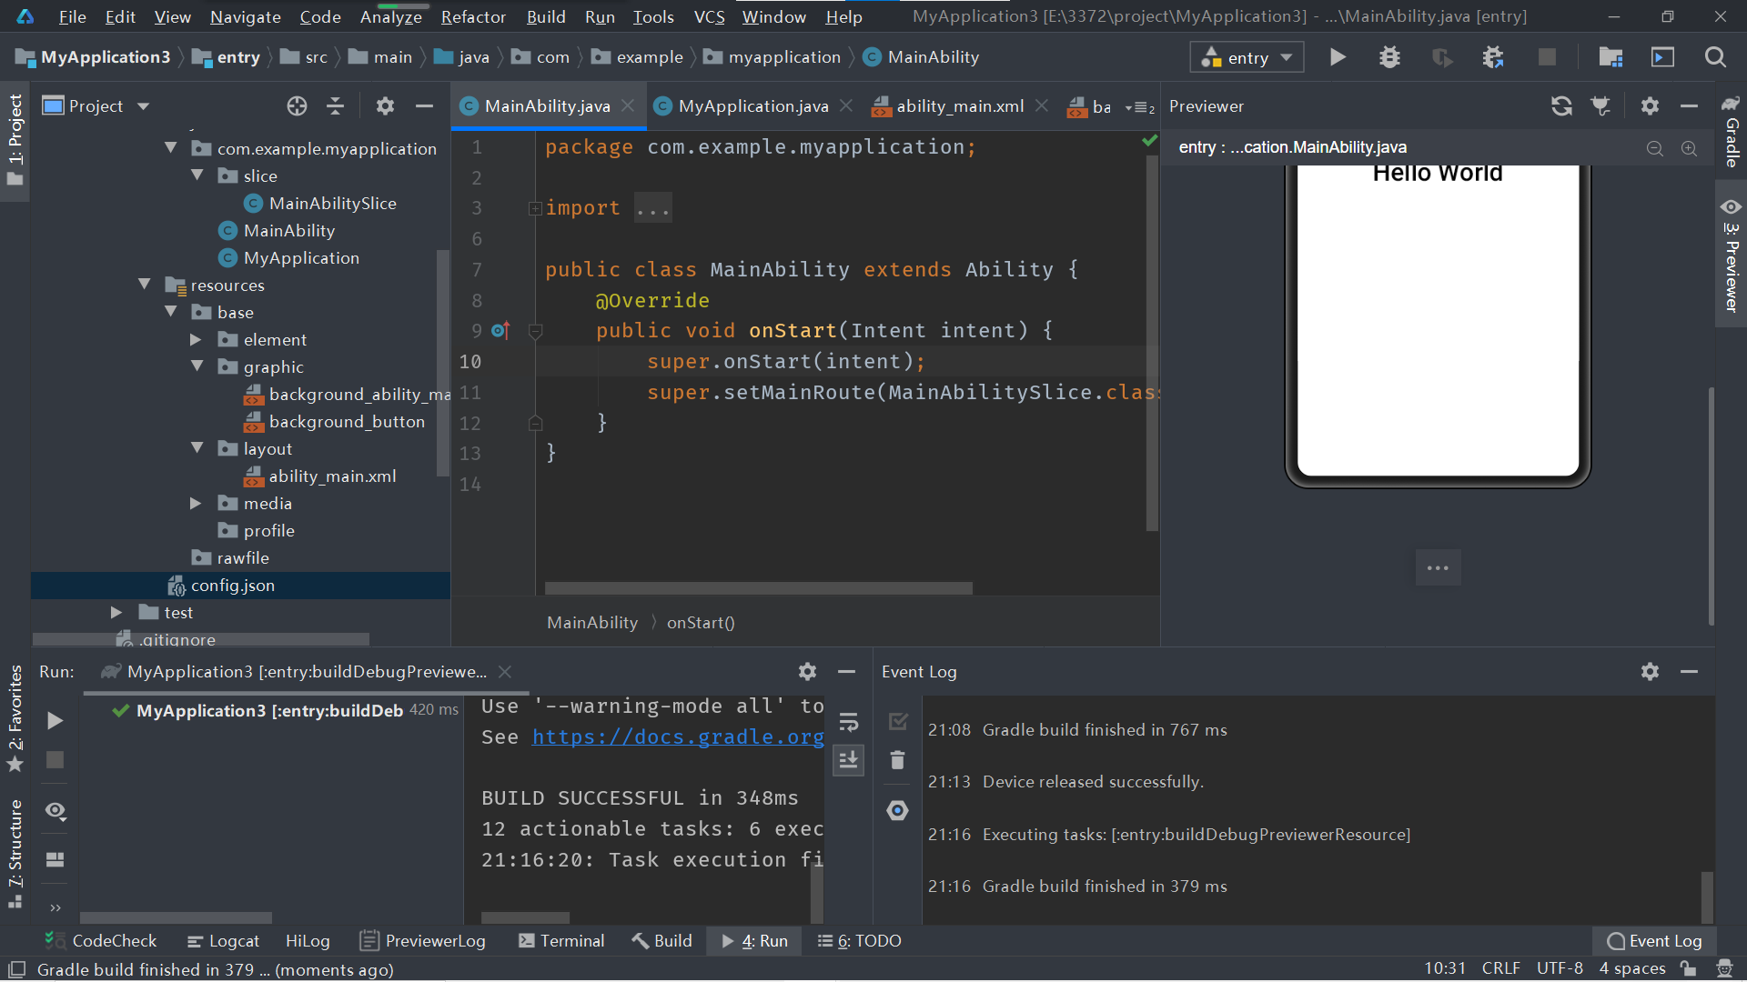
Task: Expand the media folder
Action: click(196, 503)
